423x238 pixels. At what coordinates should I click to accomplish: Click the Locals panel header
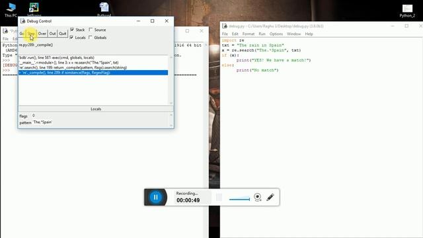tap(96, 108)
